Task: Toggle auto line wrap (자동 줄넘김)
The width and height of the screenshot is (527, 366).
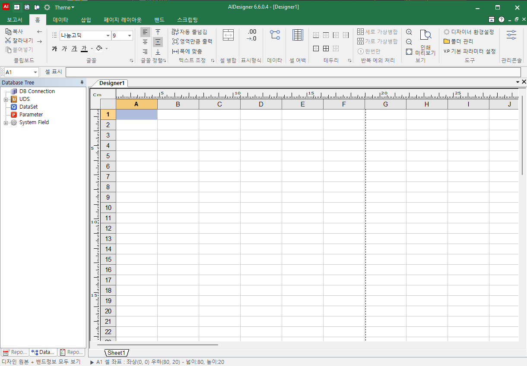Action: pyautogui.click(x=190, y=32)
